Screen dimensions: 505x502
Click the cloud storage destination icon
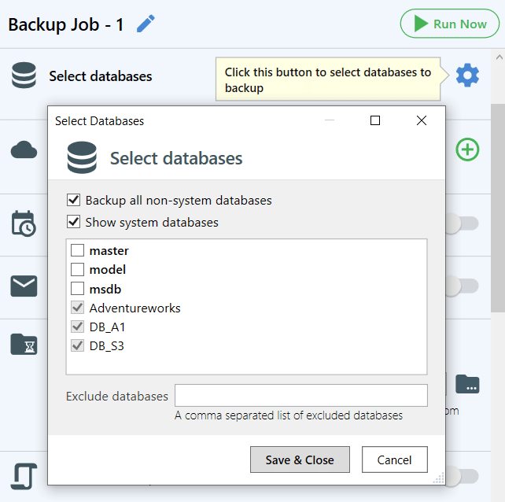point(24,149)
